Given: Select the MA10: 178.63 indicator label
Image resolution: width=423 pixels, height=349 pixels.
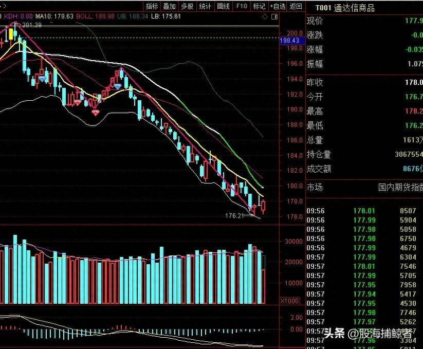Looking at the screenshot, I should (x=54, y=16).
